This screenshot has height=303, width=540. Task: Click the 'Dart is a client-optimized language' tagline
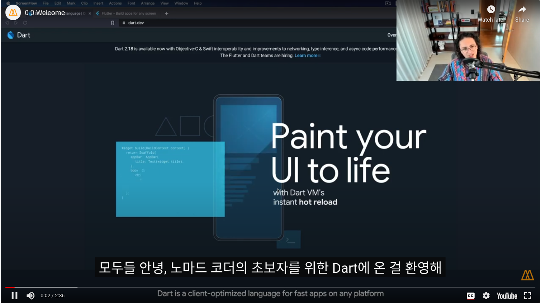point(270,294)
